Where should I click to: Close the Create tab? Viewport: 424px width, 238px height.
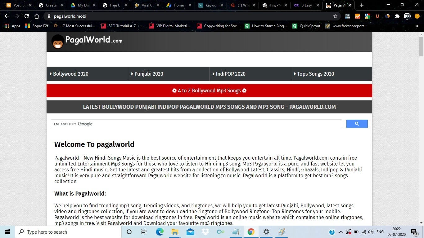(x=62, y=5)
